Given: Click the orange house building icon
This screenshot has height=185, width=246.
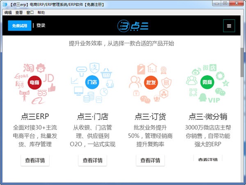Looking at the screenshot, I should click(152, 68).
